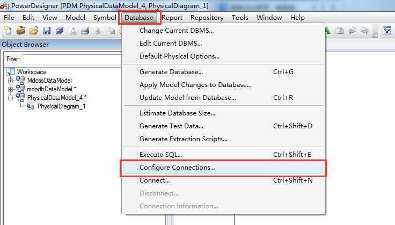395x225 pixels.
Task: Click the previous diagram arrow icon
Action: pyautogui.click(x=352, y=31)
